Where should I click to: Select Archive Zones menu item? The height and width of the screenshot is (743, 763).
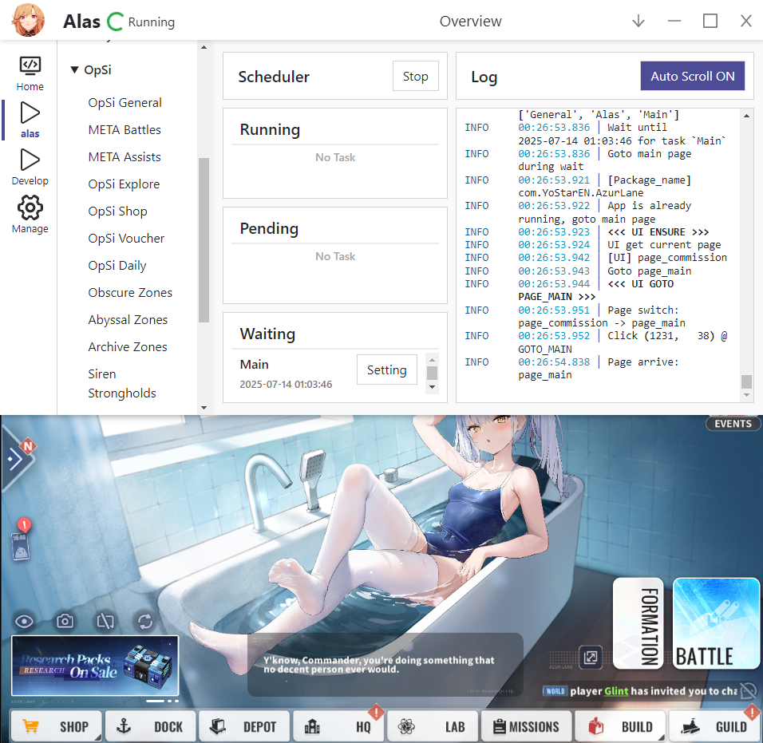[x=128, y=347]
